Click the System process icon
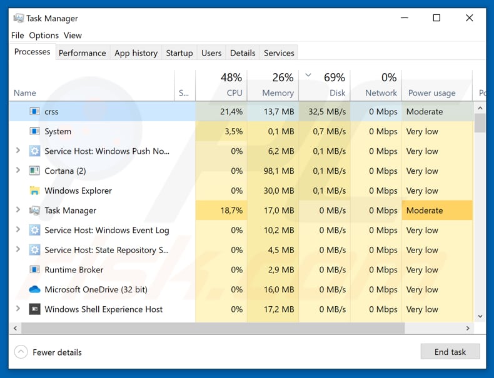This screenshot has width=494, height=378. [x=34, y=131]
